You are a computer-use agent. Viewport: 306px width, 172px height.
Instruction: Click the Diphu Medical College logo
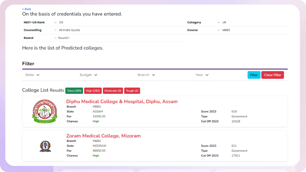click(x=44, y=111)
